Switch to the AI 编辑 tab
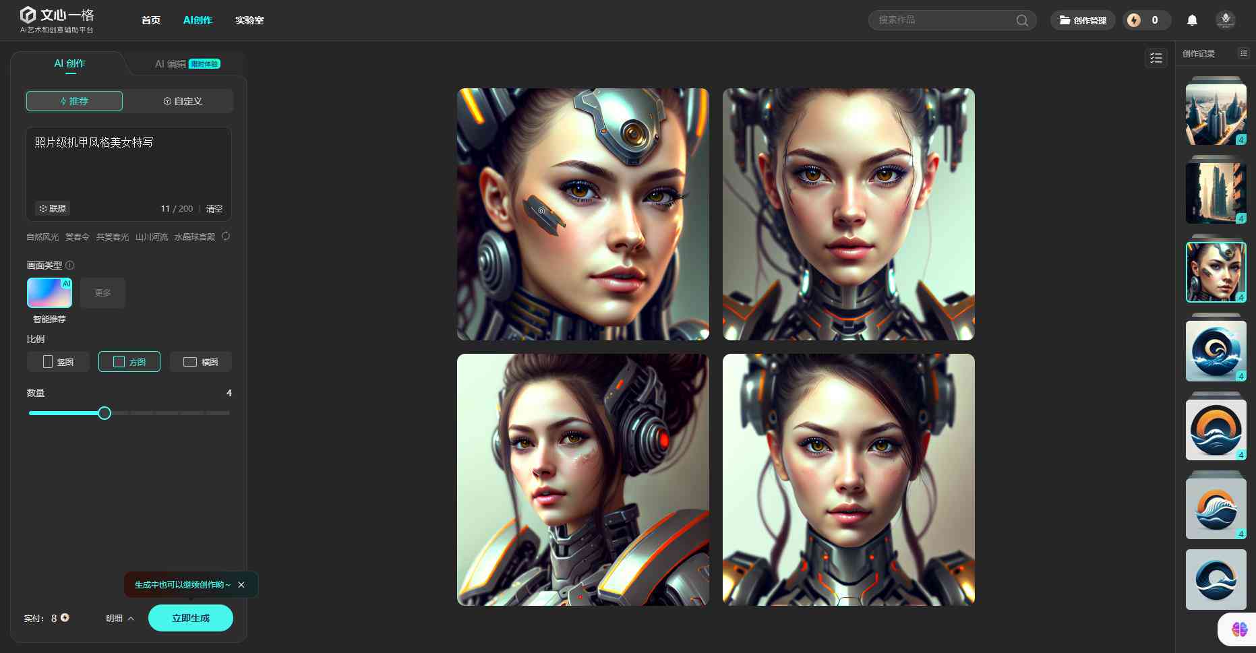Screen dimensions: 1256x653 (171, 64)
